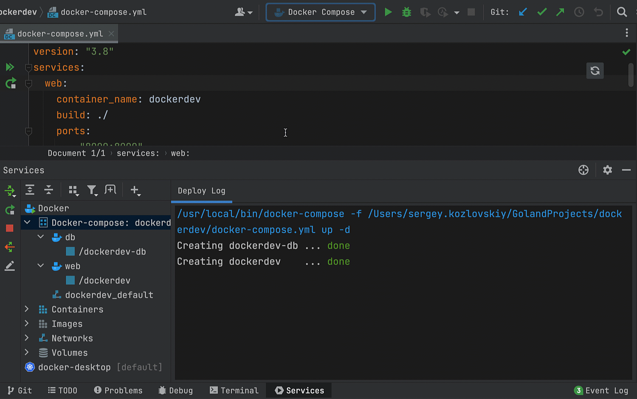Click the Git Rollback undo icon
The width and height of the screenshot is (637, 399).
click(x=598, y=12)
